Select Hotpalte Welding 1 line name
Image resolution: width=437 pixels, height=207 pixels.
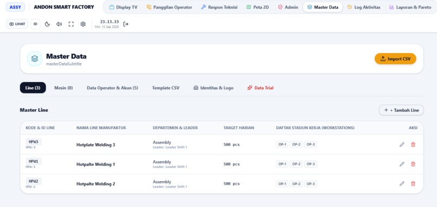[95, 164]
